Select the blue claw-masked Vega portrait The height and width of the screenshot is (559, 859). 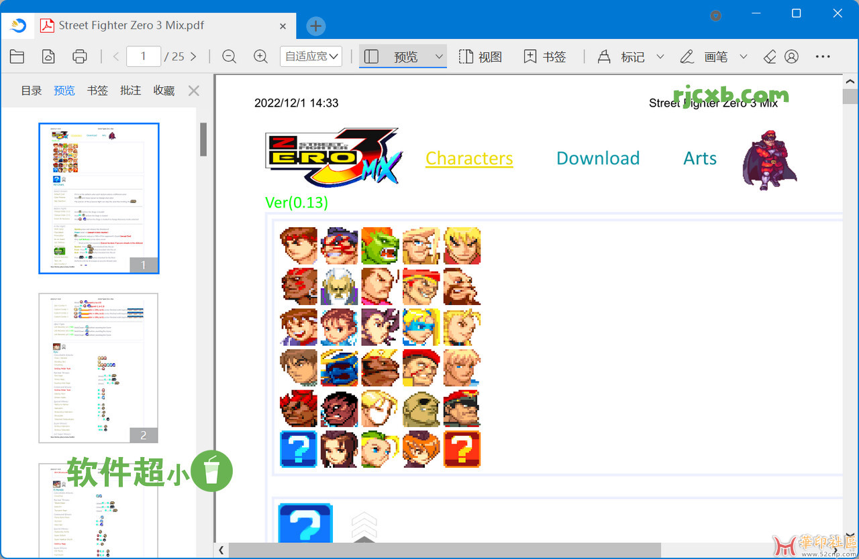click(340, 367)
